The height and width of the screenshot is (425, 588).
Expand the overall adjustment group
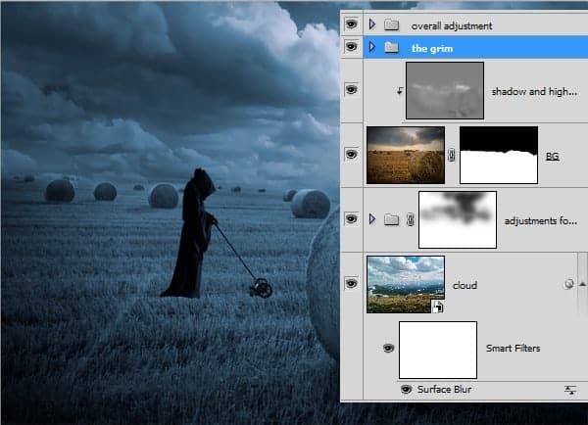[x=372, y=24]
